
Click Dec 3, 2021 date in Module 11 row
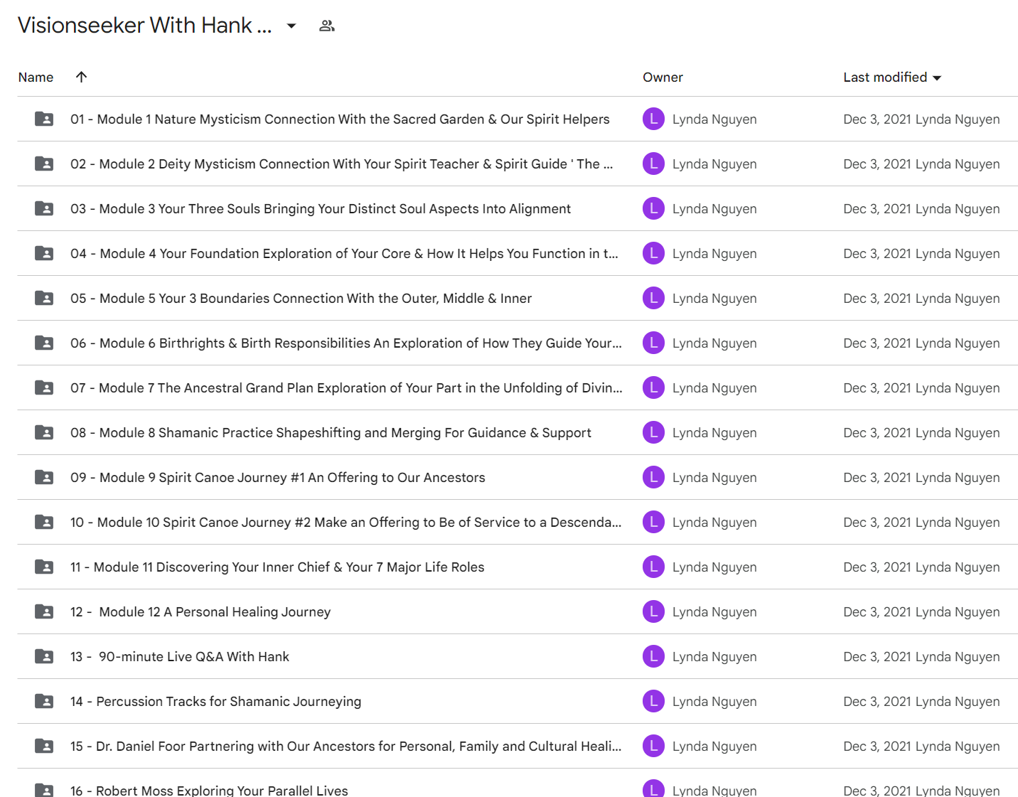click(x=877, y=567)
